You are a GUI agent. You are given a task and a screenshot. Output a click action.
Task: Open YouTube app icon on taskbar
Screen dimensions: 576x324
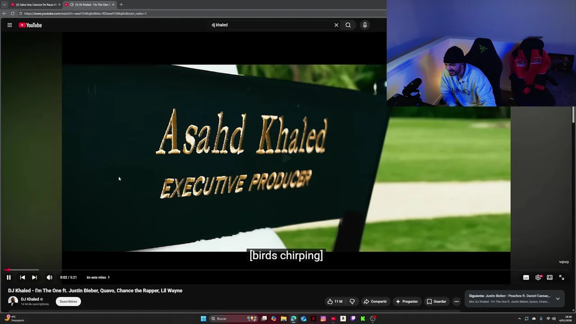click(x=333, y=319)
